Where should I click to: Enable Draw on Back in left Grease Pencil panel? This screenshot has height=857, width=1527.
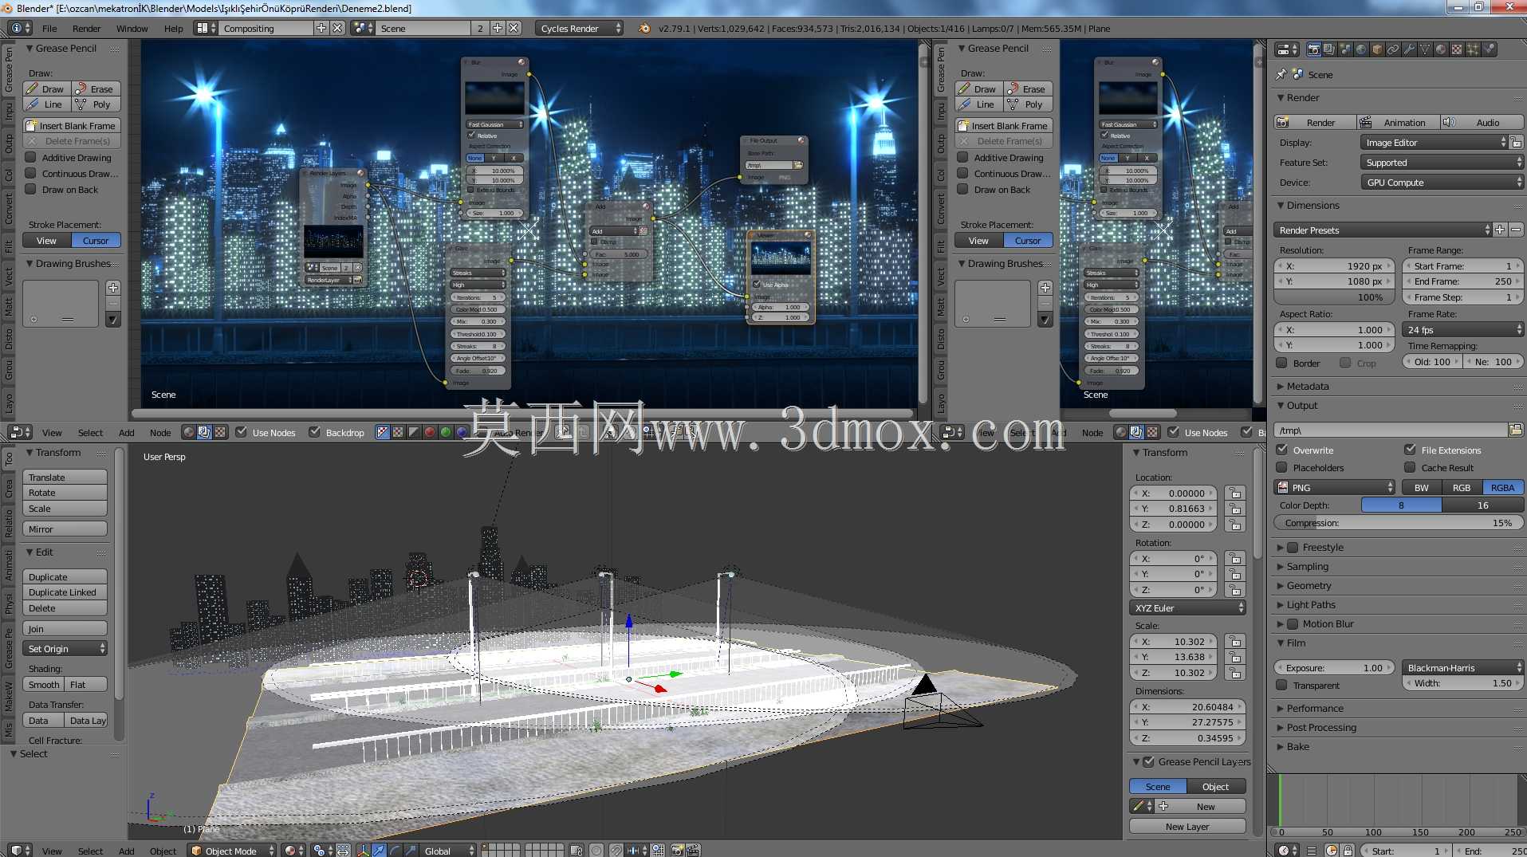[31, 190]
